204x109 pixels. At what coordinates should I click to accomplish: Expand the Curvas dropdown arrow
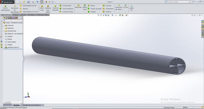click(126, 12)
